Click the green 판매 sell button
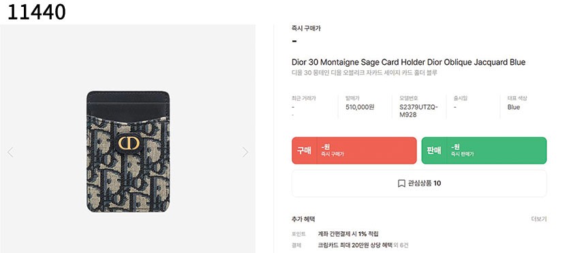This screenshot has width=586, height=253. click(x=484, y=151)
